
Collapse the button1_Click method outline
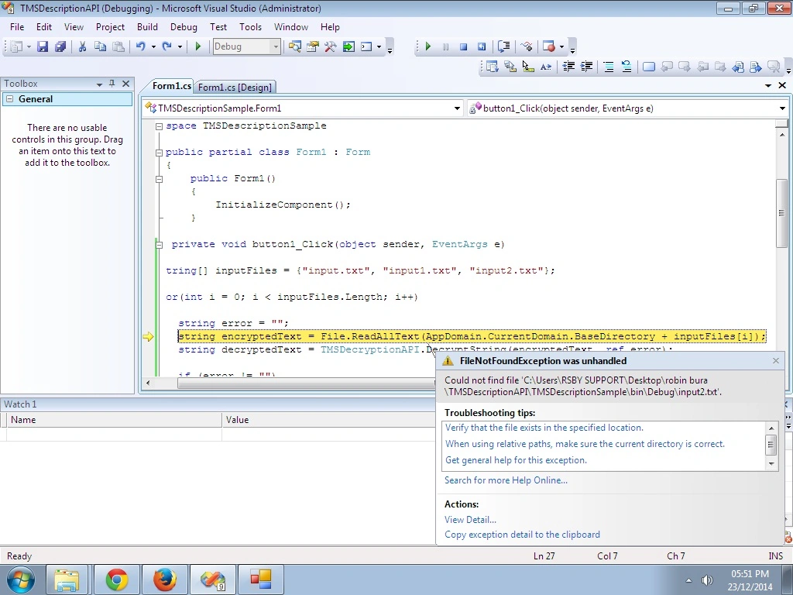[160, 245]
